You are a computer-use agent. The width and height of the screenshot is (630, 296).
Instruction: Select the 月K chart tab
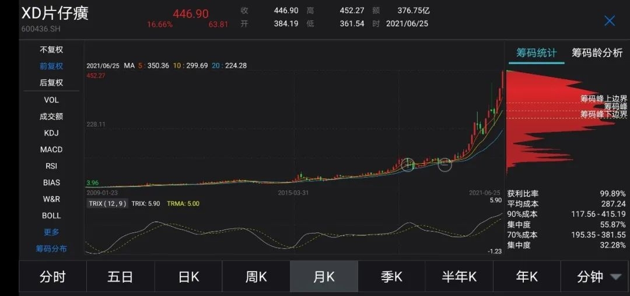coord(324,276)
